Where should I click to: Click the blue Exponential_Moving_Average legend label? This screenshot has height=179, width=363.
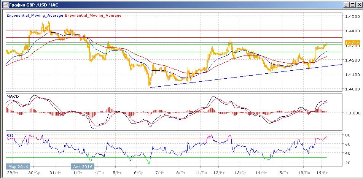[35, 16]
